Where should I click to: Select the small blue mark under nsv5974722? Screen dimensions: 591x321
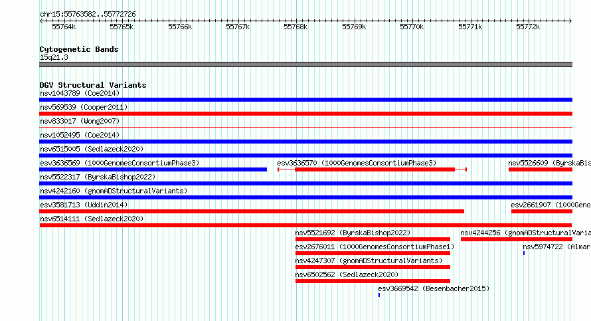pyautogui.click(x=524, y=253)
